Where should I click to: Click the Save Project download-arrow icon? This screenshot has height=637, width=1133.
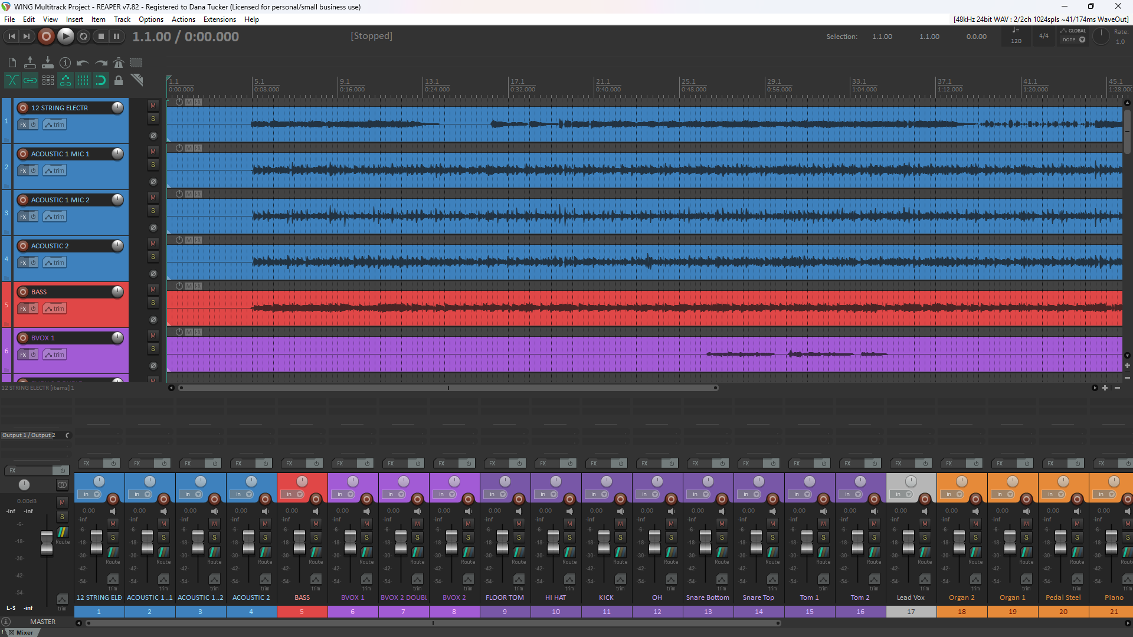48,63
